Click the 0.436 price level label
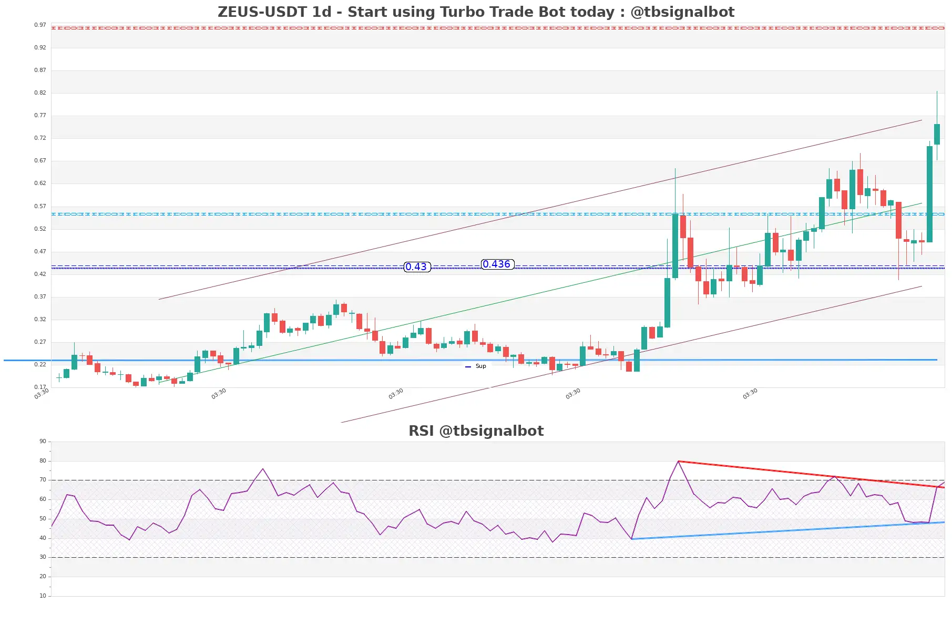This screenshot has height=635, width=952. click(x=497, y=264)
